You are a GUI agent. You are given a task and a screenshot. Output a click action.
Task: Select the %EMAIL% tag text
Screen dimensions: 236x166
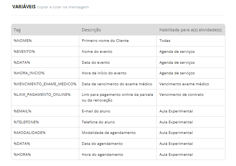click(22, 111)
